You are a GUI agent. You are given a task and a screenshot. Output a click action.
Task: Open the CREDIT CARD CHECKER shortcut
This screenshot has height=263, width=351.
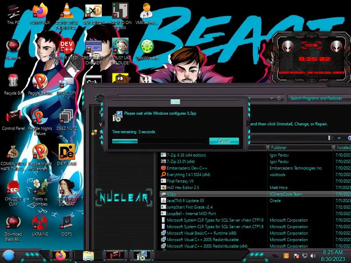click(x=94, y=52)
